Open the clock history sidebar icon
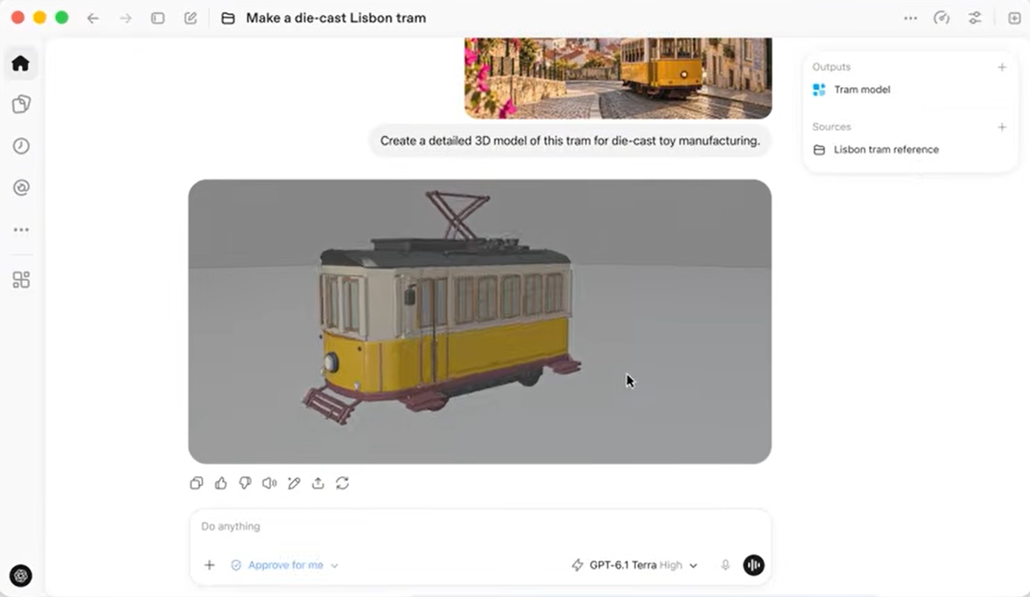This screenshot has width=1030, height=597. pos(21,146)
